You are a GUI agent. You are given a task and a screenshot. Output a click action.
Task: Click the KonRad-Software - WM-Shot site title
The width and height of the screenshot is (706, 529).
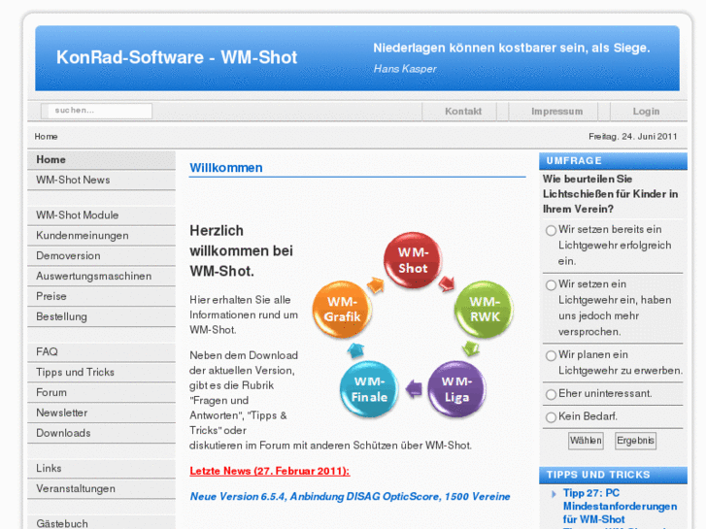pos(177,57)
